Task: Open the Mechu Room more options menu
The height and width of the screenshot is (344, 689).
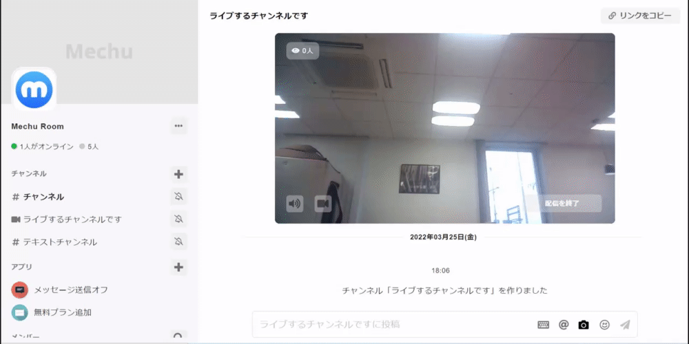Action: point(178,126)
